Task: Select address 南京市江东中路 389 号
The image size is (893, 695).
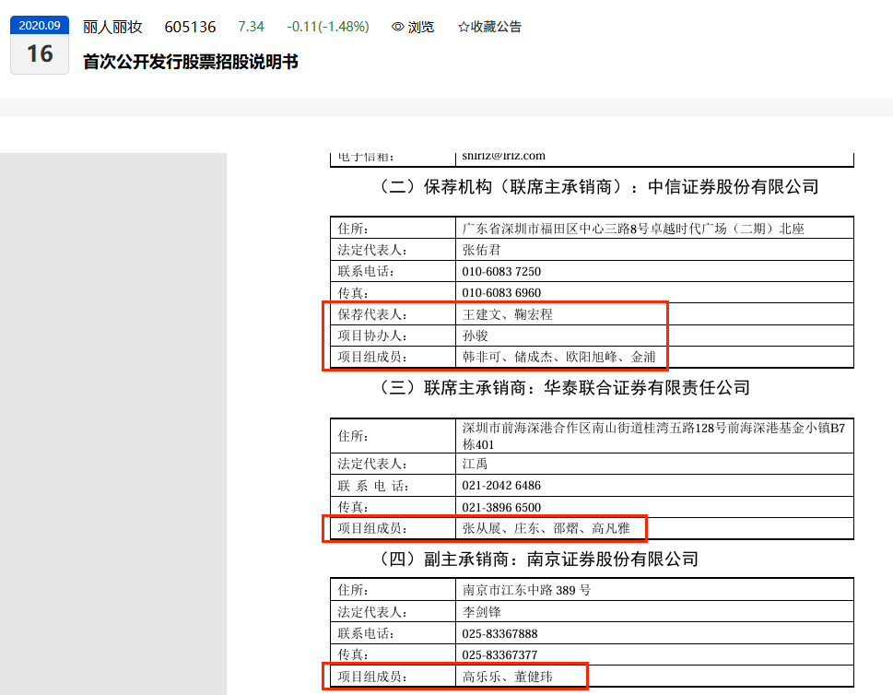Action: (x=526, y=590)
